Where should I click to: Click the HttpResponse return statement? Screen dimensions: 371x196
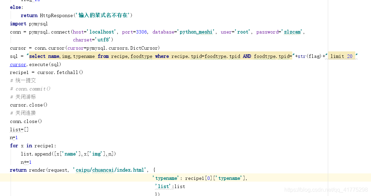[x=76, y=15]
